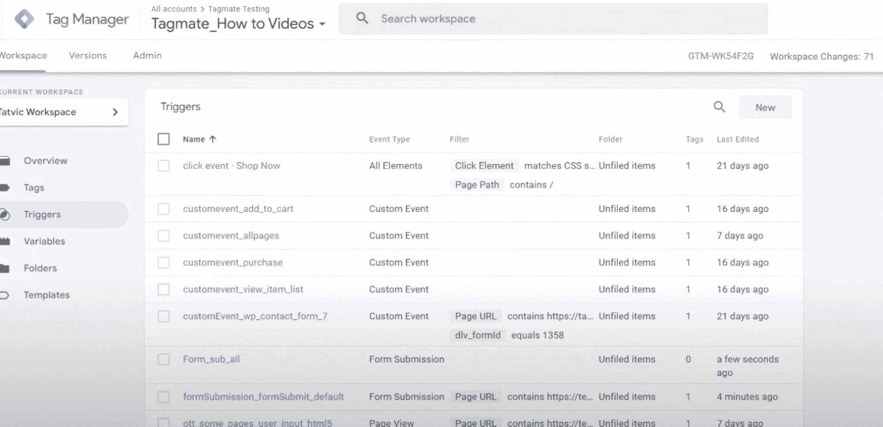Viewport: 883px width, 427px height.
Task: Open the Triggers table search icon
Action: [x=720, y=107]
